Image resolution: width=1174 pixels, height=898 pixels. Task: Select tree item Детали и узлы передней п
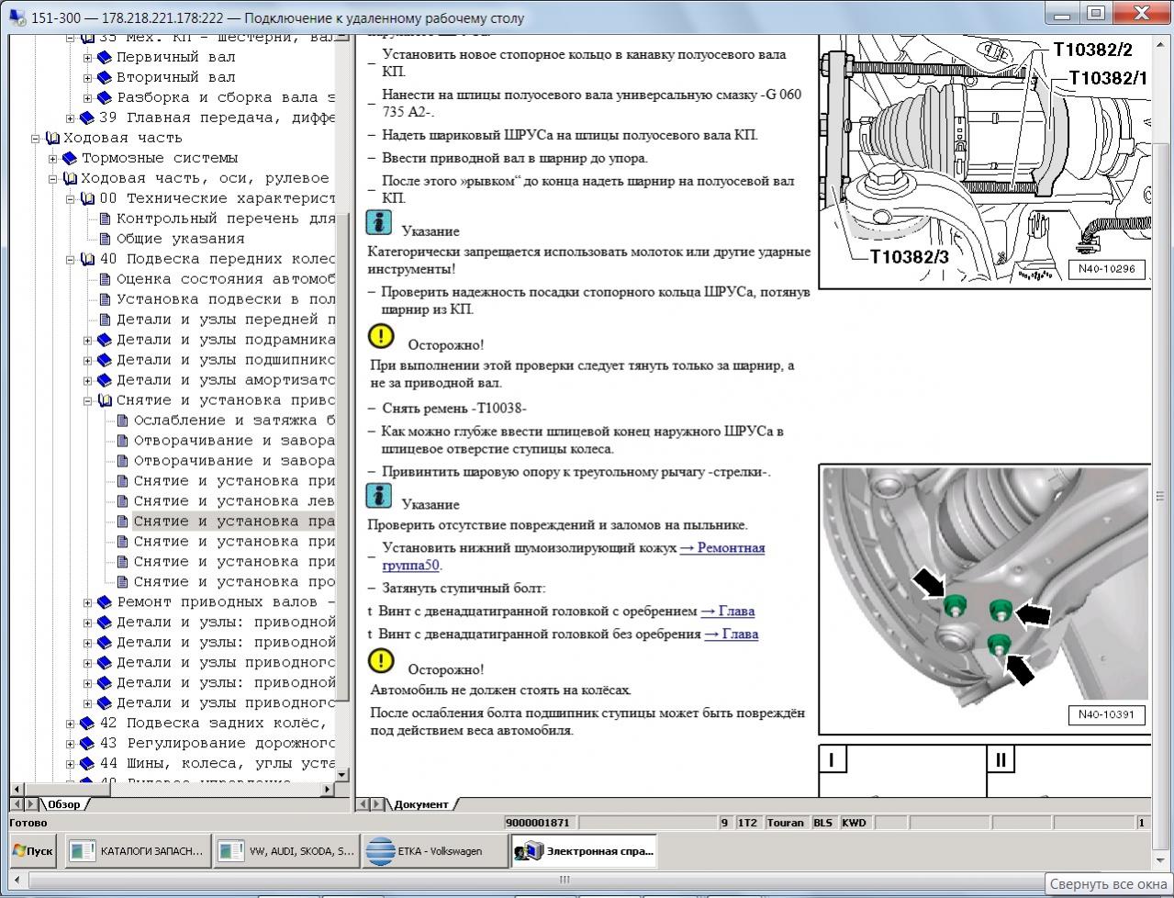click(226, 320)
